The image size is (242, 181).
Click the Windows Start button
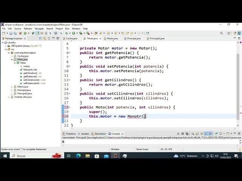click(5, 156)
